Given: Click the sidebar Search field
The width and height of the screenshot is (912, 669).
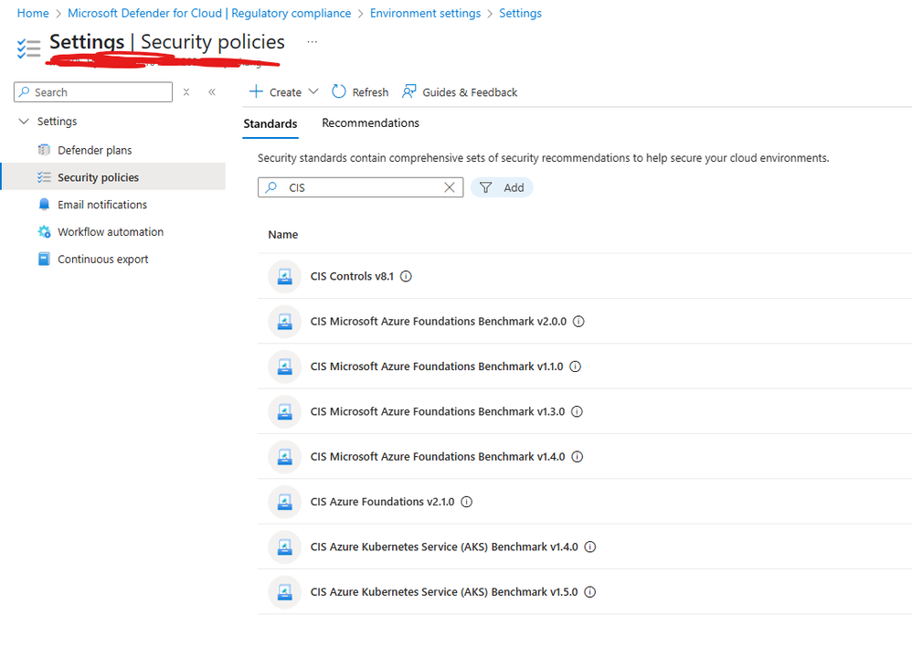Looking at the screenshot, I should pos(93,92).
